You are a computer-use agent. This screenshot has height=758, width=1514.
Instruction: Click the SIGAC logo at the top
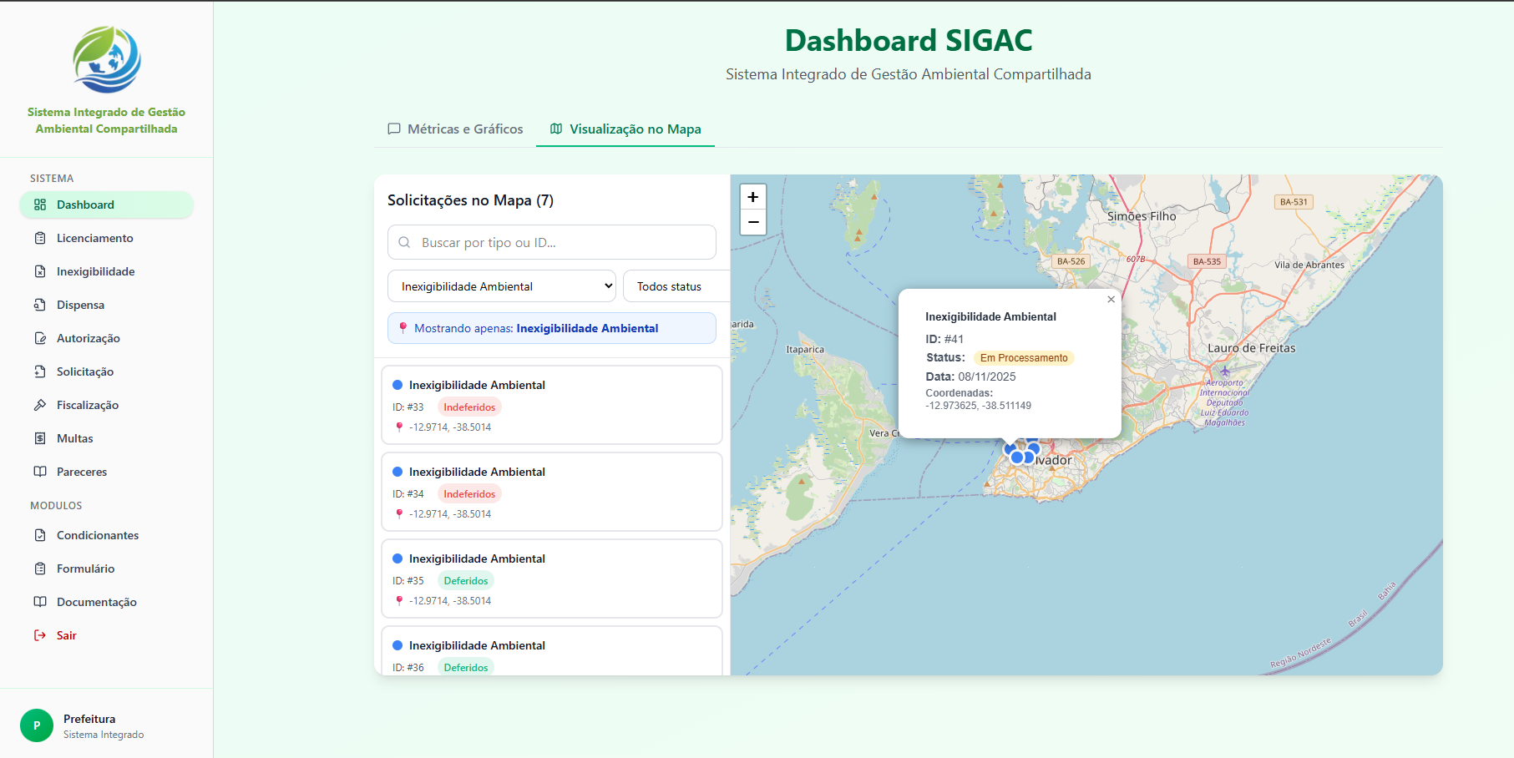106,59
